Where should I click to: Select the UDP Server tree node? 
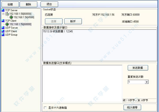(x=12, y=28)
